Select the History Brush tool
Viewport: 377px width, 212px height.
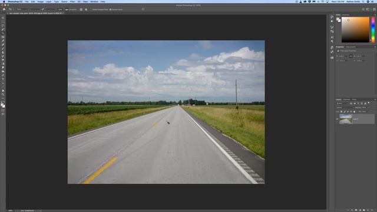[x=3, y=57]
